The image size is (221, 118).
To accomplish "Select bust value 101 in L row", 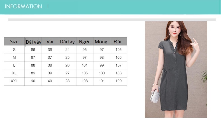I will tap(85, 65).
